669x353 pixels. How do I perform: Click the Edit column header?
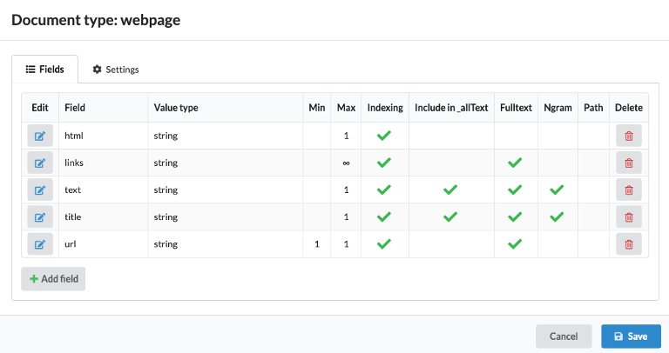[x=40, y=108]
